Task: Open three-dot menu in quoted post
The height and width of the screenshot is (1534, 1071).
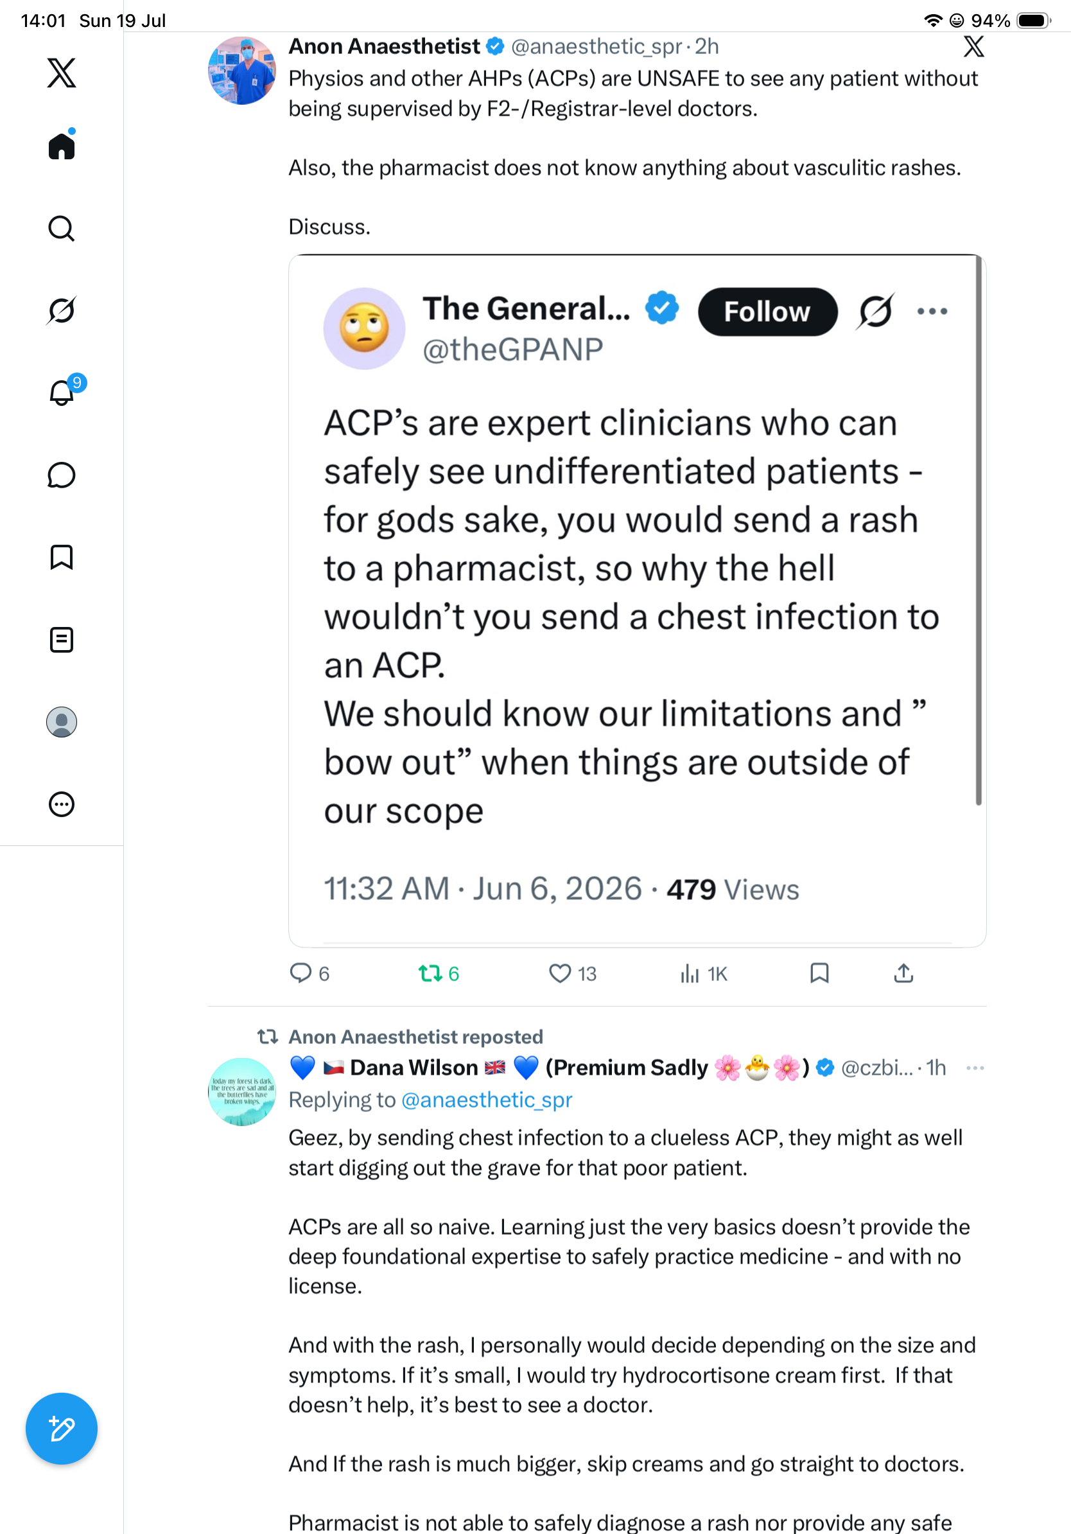Action: pyautogui.click(x=932, y=312)
